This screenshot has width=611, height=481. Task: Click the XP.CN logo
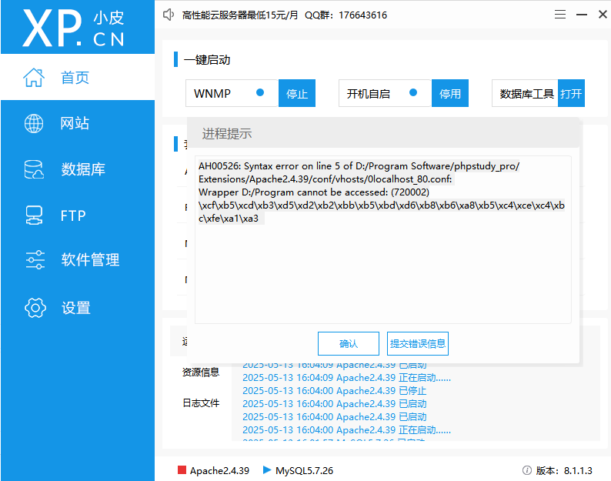point(74,28)
